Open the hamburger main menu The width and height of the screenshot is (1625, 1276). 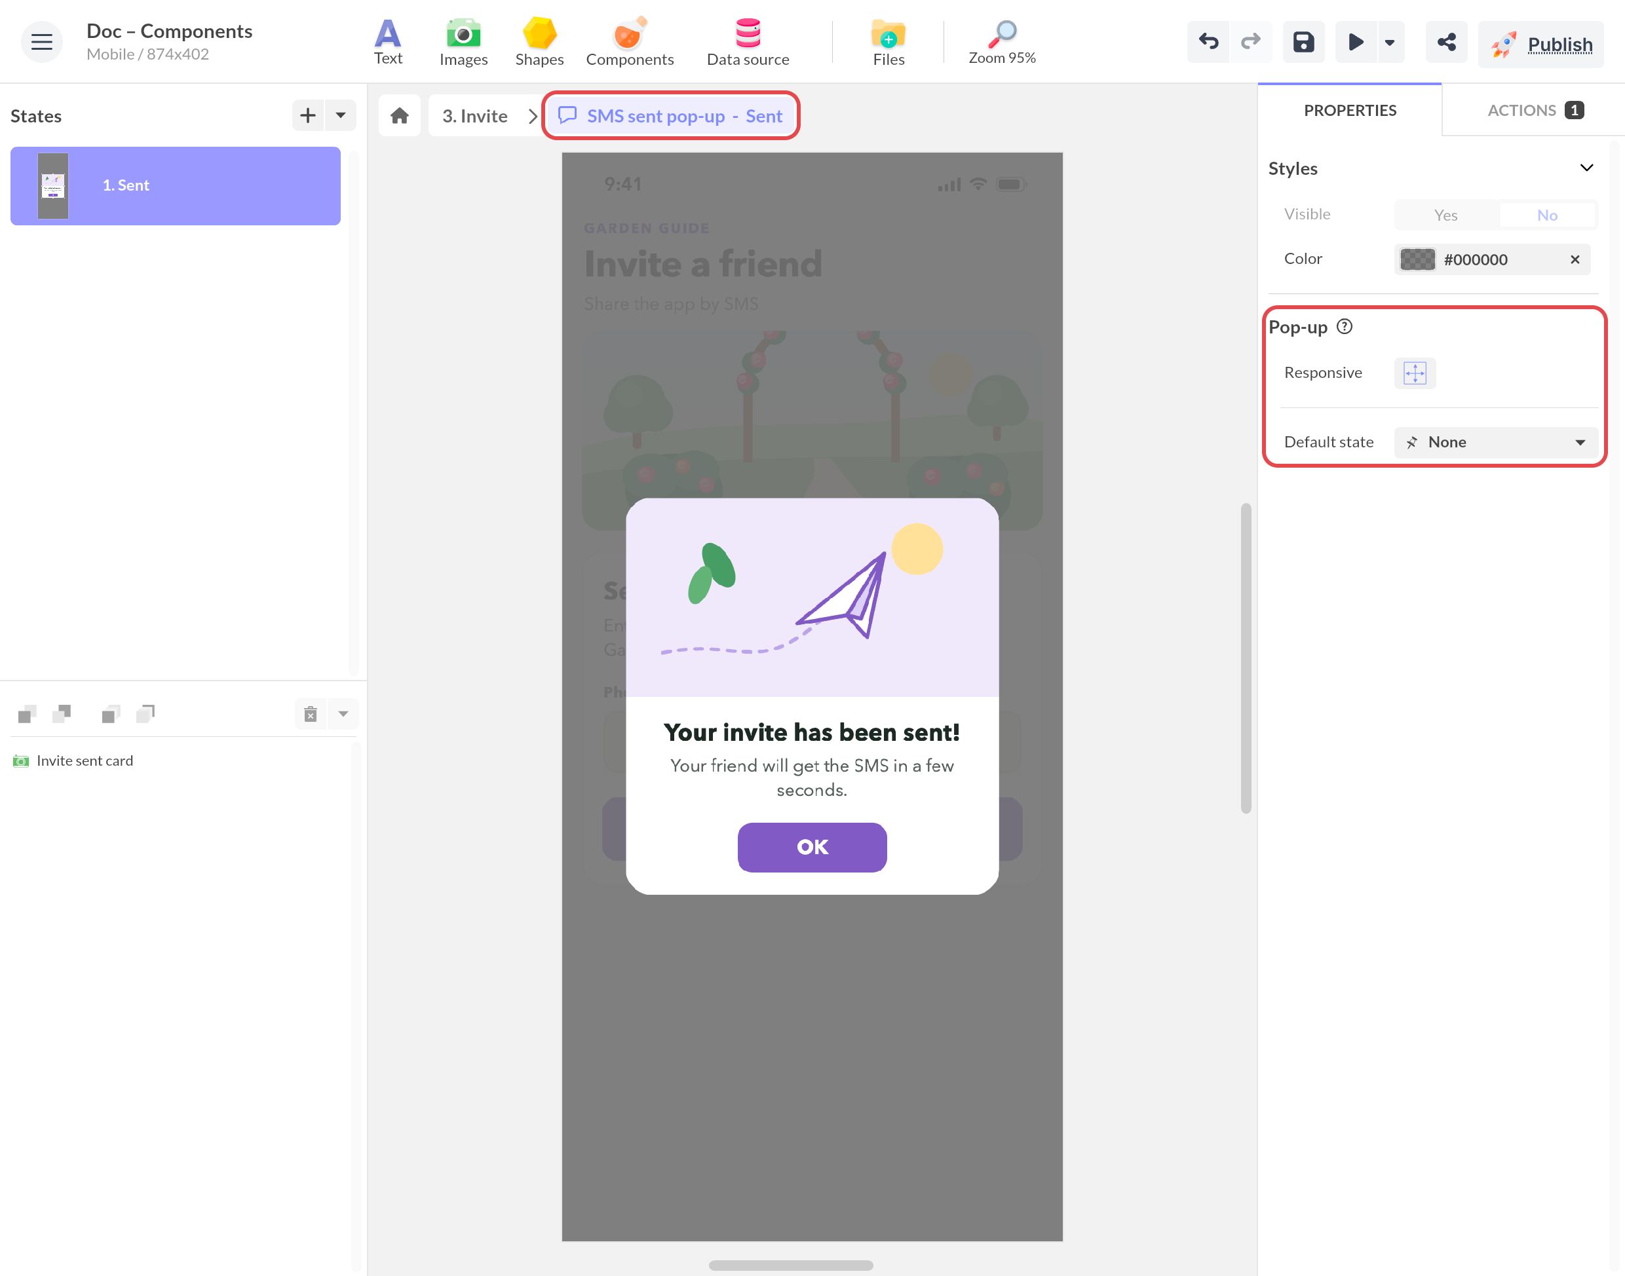[42, 42]
